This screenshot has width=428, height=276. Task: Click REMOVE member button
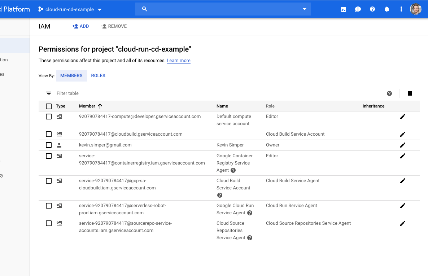tap(114, 26)
